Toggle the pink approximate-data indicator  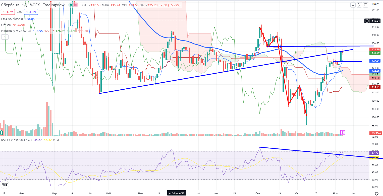coord(76,5)
